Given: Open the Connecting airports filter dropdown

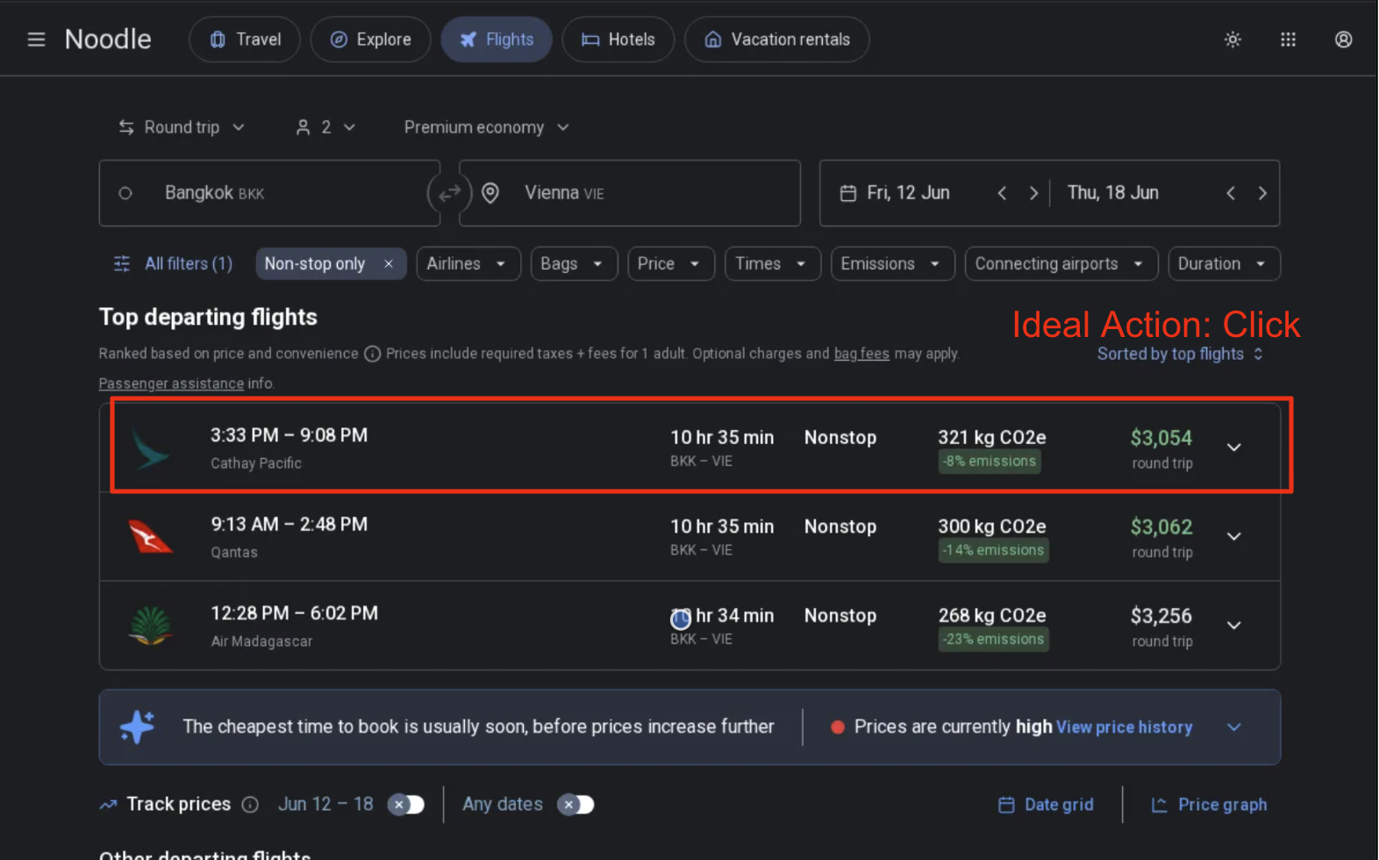Looking at the screenshot, I should [1061, 264].
